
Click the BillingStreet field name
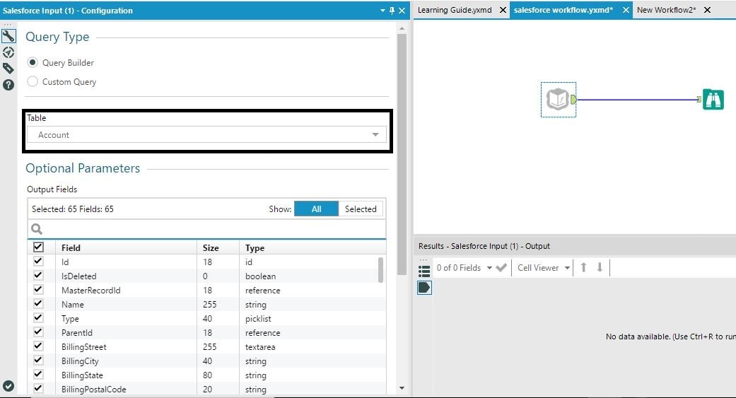(84, 347)
